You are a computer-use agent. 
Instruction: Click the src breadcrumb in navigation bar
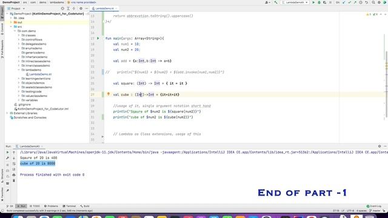[25, 2]
